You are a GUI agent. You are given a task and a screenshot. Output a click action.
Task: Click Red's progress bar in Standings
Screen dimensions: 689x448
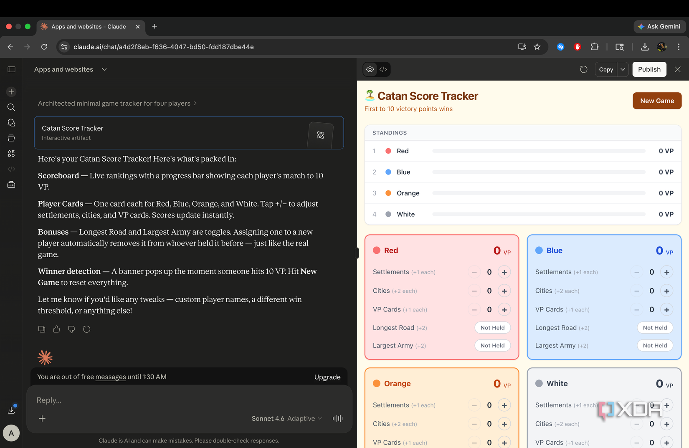[539, 151]
